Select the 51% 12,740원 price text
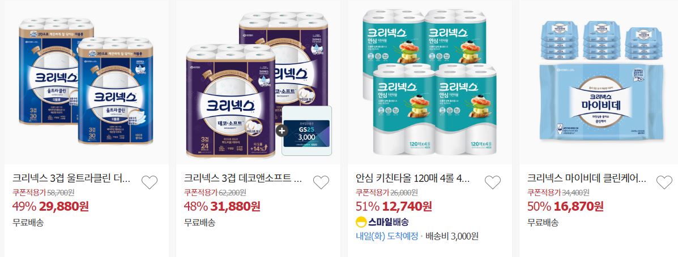The image size is (678, 257). tap(394, 207)
